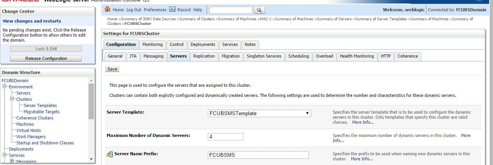
Task: Click the Server Name Prefix input field
Action: (258, 155)
